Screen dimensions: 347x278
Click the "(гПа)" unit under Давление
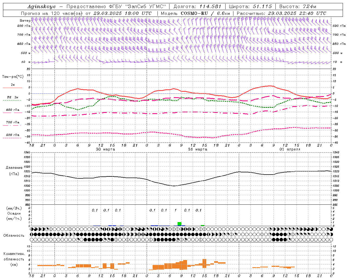click(14, 174)
